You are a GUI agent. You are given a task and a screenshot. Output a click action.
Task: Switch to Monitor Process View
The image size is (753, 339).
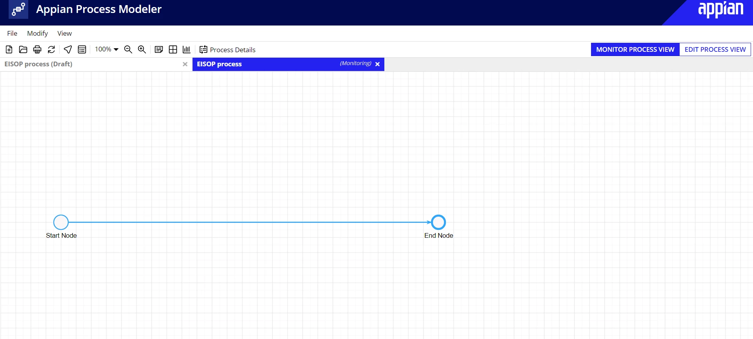pyautogui.click(x=635, y=49)
